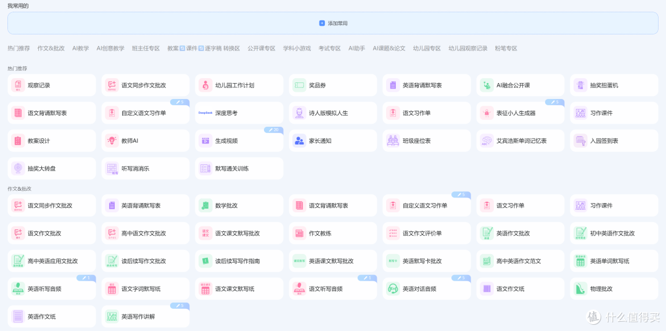Click the 添加常用 button
Image resolution: width=666 pixels, height=331 pixels.
click(333, 23)
